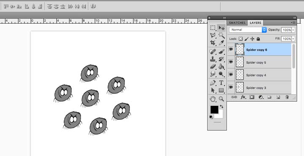Distribute horizontal centers in options bar
The image size is (304, 156).
coord(77,7)
